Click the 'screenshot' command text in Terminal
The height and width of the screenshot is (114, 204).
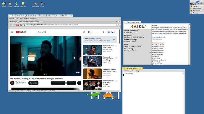pos(129,73)
